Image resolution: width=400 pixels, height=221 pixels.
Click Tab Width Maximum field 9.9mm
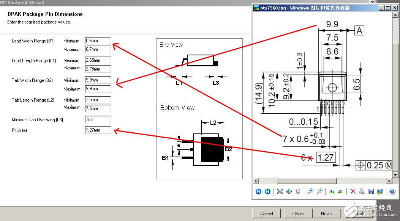pyautogui.click(x=98, y=89)
